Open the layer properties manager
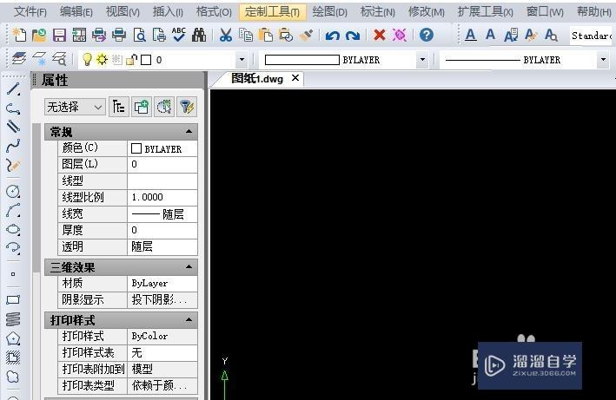This screenshot has width=616, height=400. pyautogui.click(x=19, y=59)
